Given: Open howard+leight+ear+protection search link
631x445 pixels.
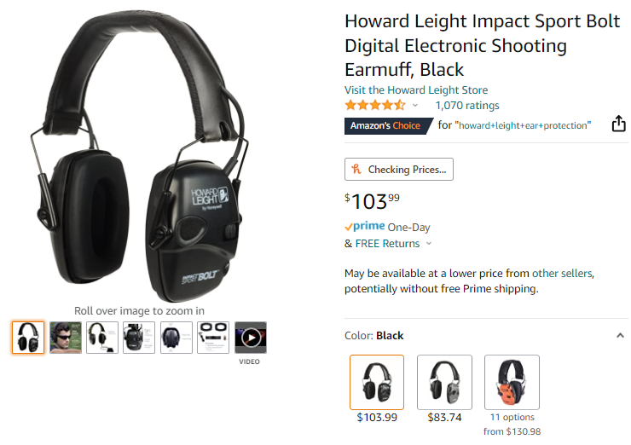Looking at the screenshot, I should (523, 125).
